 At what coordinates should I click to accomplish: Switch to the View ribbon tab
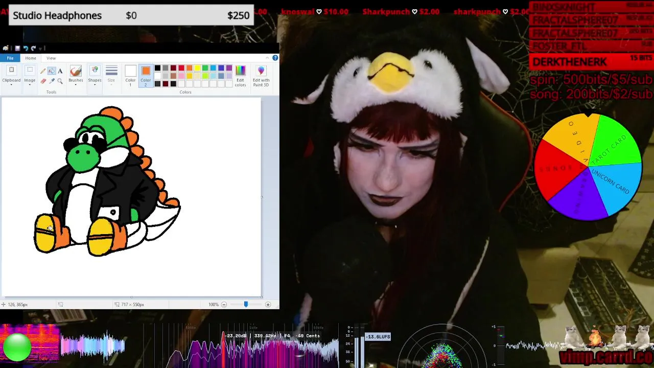51,58
